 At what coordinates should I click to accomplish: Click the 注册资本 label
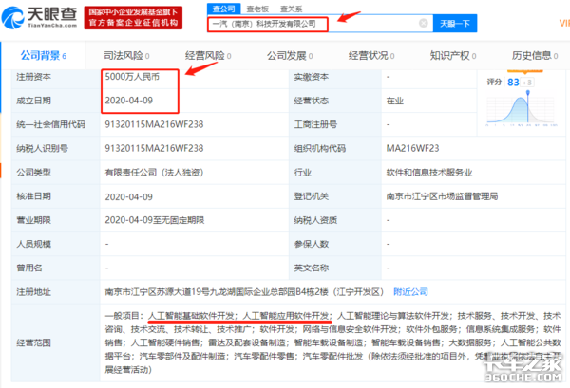tap(33, 77)
